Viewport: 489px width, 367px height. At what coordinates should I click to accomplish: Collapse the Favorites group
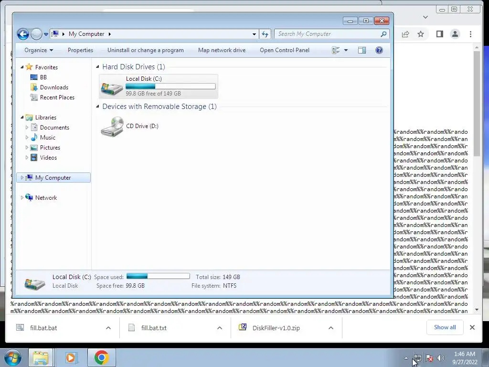pyautogui.click(x=22, y=67)
